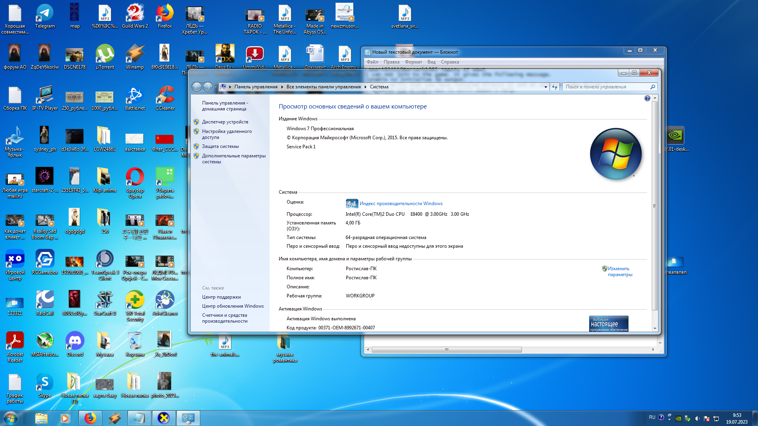Select the Discord desktop shortcut

click(75, 344)
